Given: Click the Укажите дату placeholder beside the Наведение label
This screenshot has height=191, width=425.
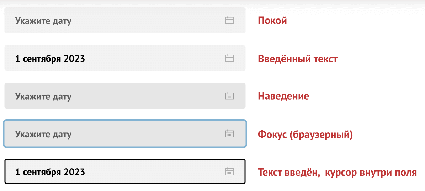Looking at the screenshot, I should (x=43, y=96).
